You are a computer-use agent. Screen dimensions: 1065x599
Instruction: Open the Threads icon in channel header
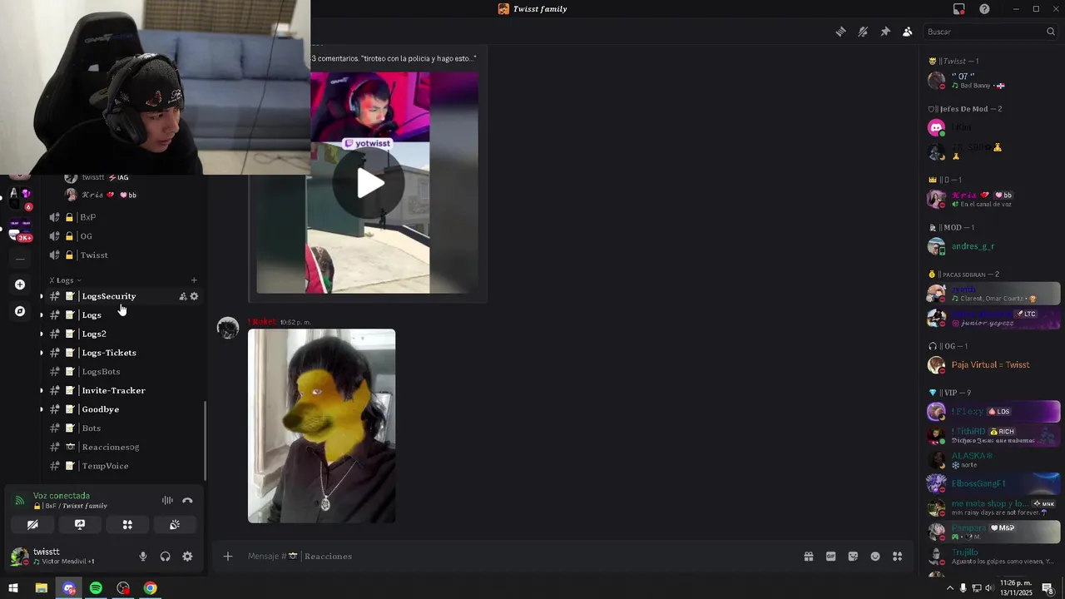[x=840, y=32]
